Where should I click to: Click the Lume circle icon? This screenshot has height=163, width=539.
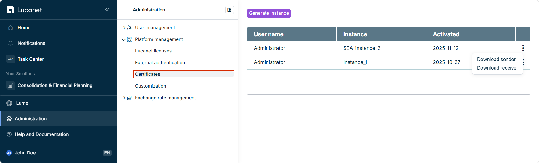(x=9, y=103)
